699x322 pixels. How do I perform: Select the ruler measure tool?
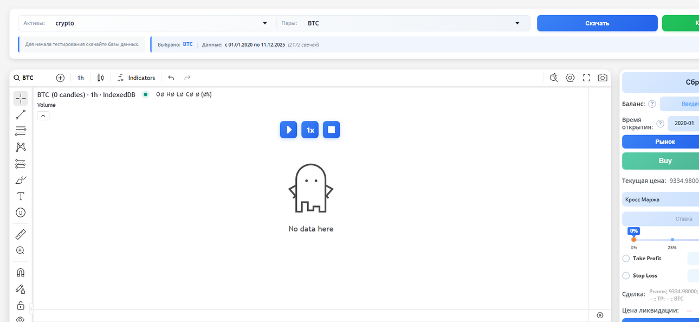pos(21,234)
